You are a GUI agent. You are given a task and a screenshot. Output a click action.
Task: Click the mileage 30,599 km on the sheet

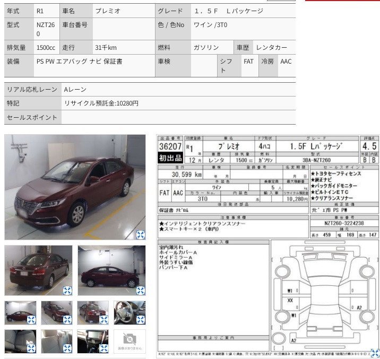pos(187,174)
